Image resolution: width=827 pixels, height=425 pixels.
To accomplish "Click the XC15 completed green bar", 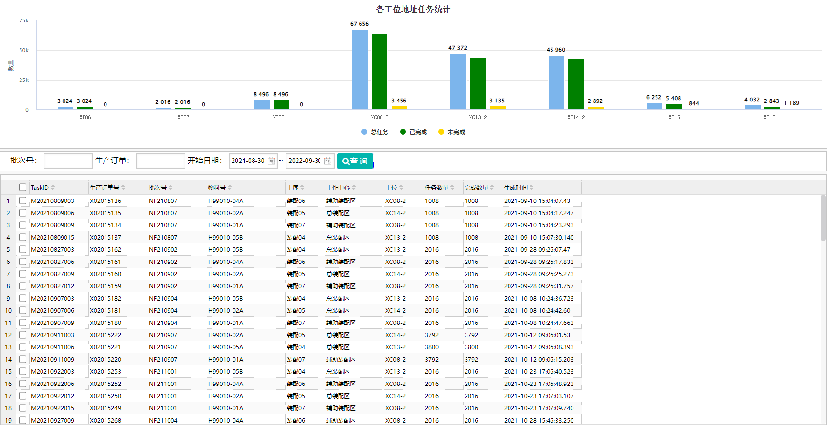I will (674, 106).
